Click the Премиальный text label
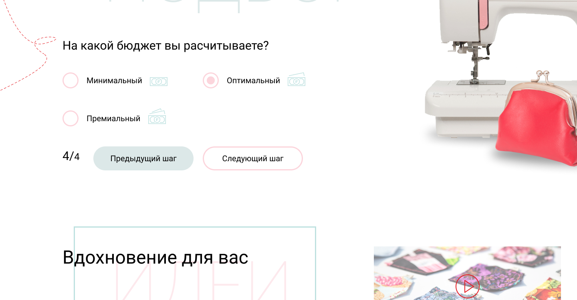Image resolution: width=577 pixels, height=300 pixels. coord(113,118)
